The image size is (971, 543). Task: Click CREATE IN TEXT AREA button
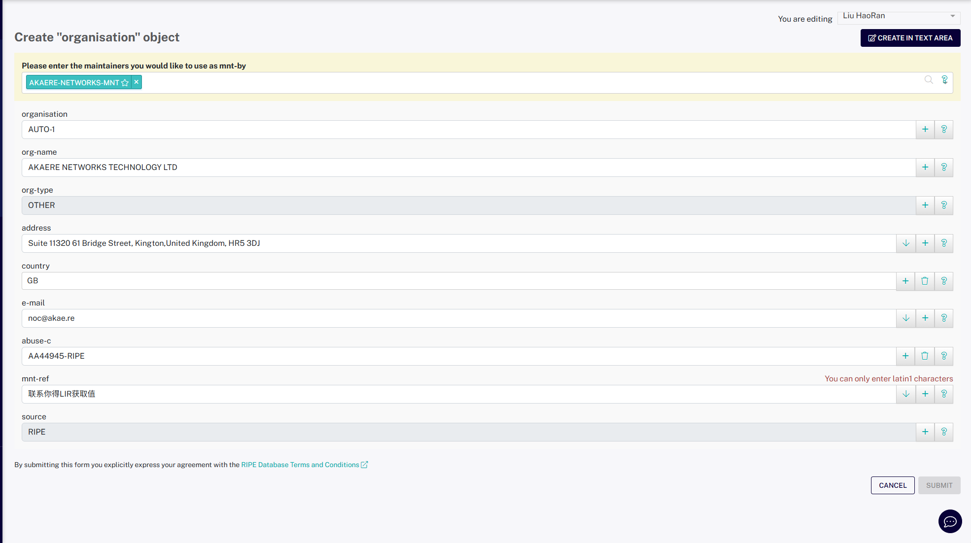910,38
